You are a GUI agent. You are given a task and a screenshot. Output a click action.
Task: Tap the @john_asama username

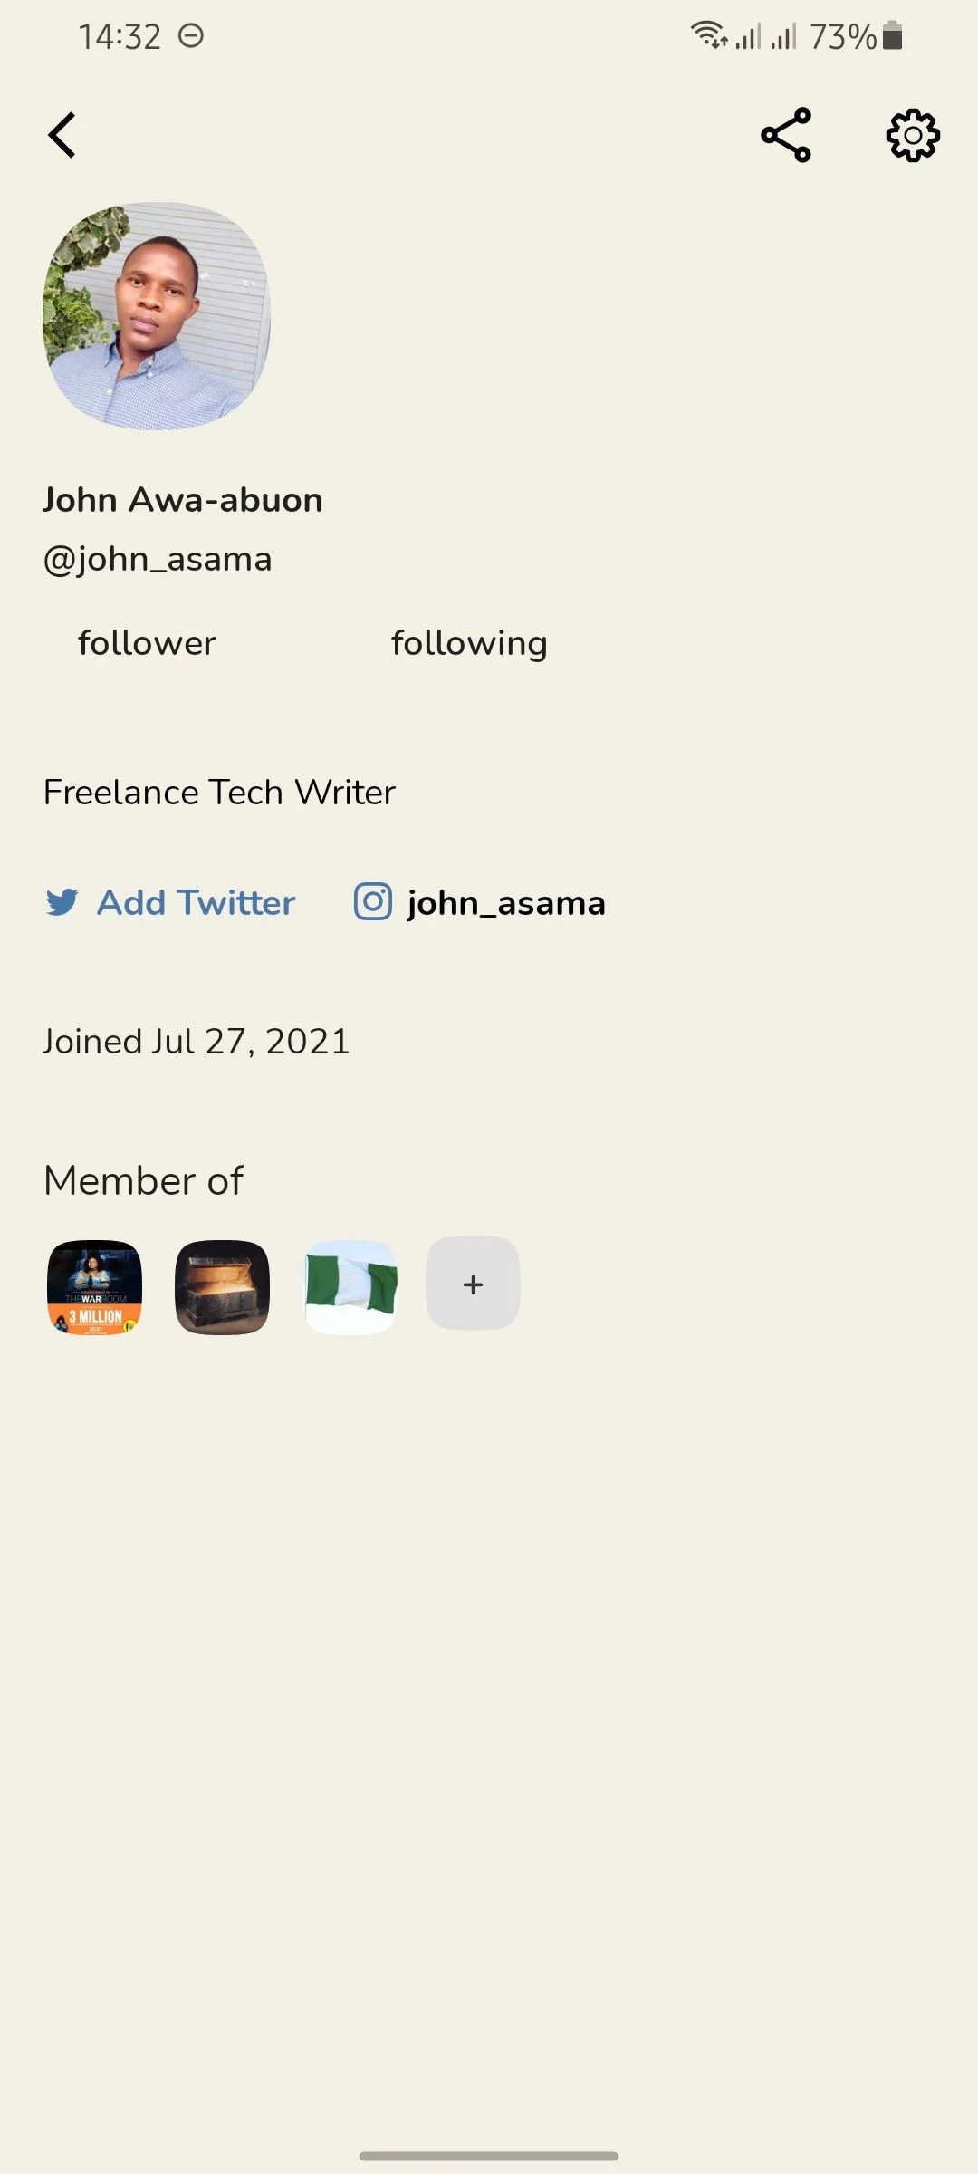[x=158, y=560]
